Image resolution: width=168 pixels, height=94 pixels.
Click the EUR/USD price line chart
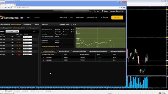(101, 37)
